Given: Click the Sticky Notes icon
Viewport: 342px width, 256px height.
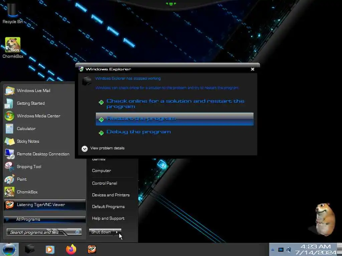Looking at the screenshot, I should (x=10, y=141).
